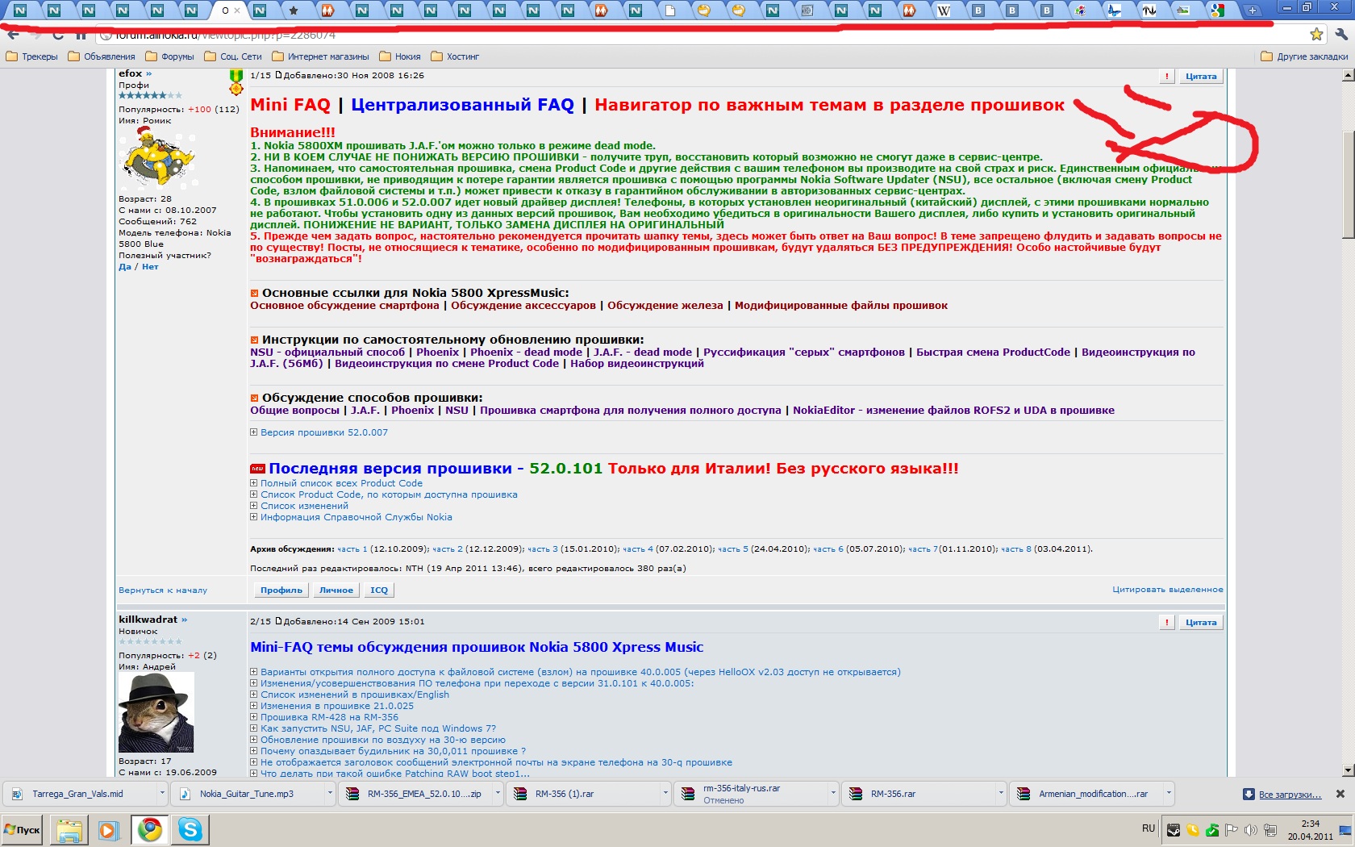Open NokiaEditor discussion link
The width and height of the screenshot is (1355, 847).
(953, 411)
